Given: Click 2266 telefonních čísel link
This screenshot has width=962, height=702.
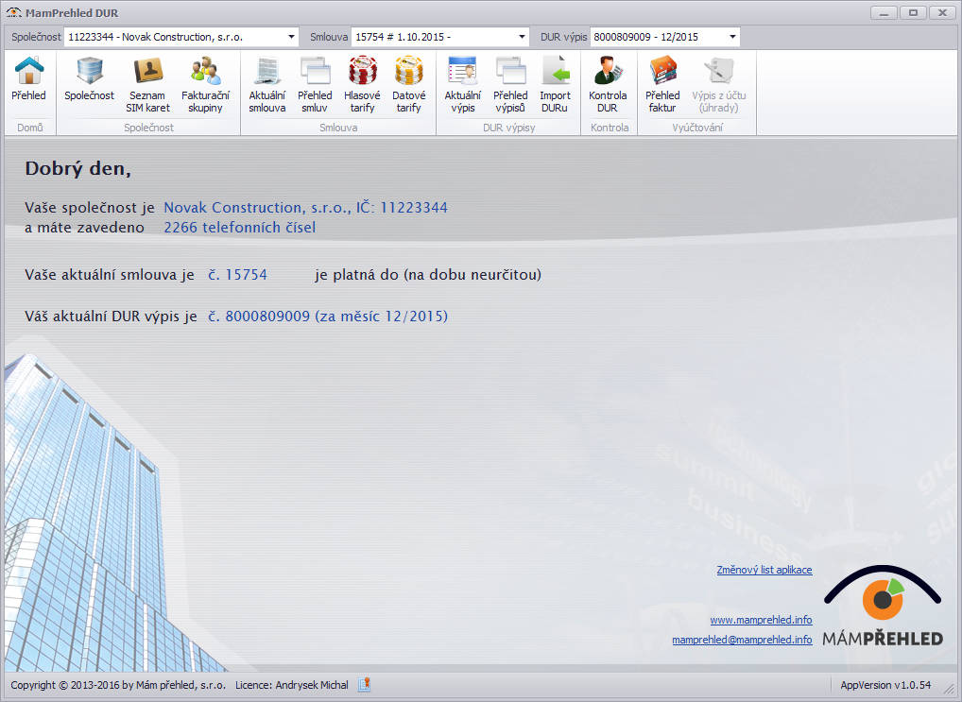Looking at the screenshot, I should 240,227.
